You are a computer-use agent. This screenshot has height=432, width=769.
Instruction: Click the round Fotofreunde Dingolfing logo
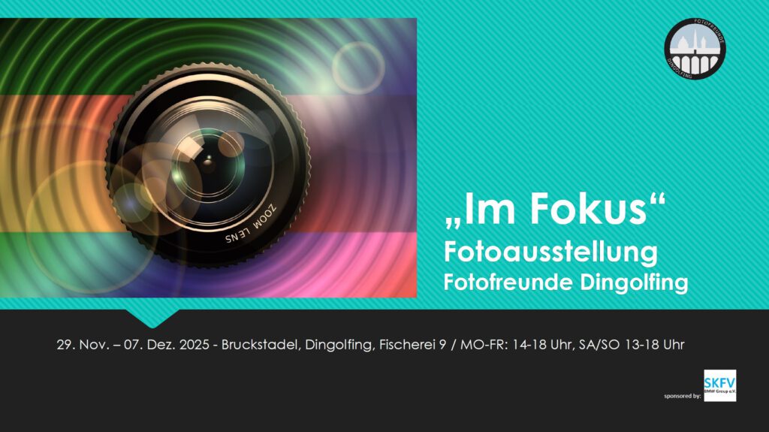tap(695, 49)
